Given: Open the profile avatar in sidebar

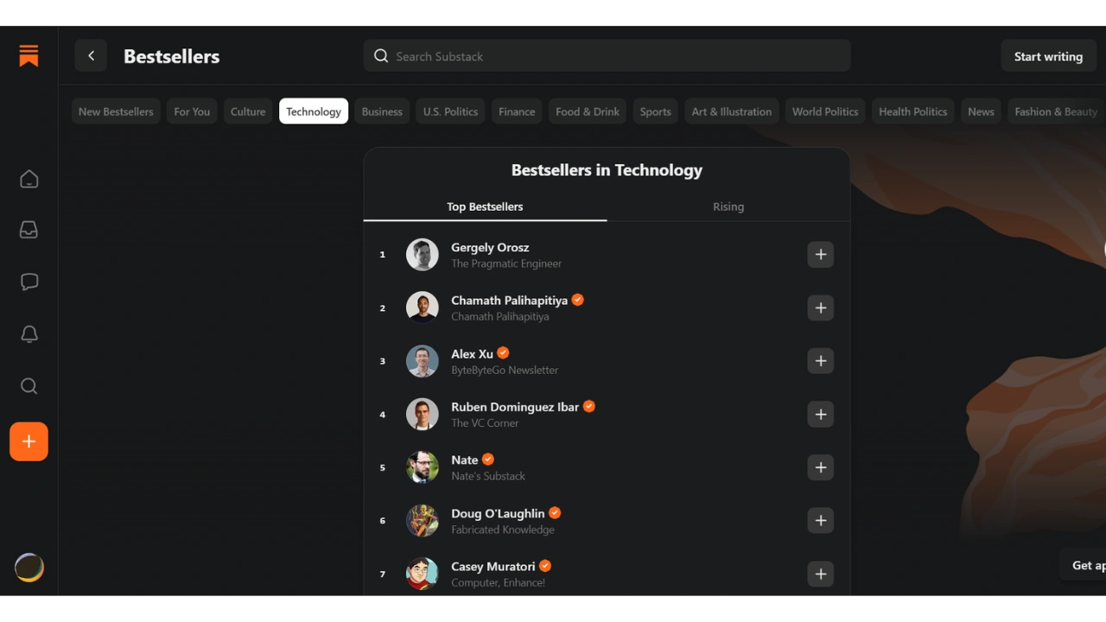Looking at the screenshot, I should pyautogui.click(x=29, y=568).
